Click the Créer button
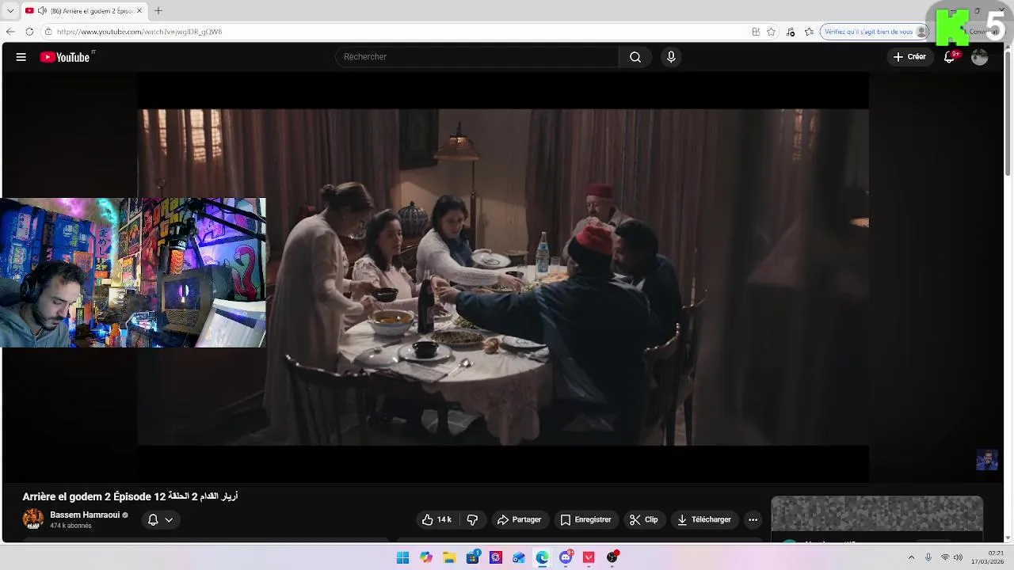This screenshot has height=570, width=1014. tap(909, 57)
